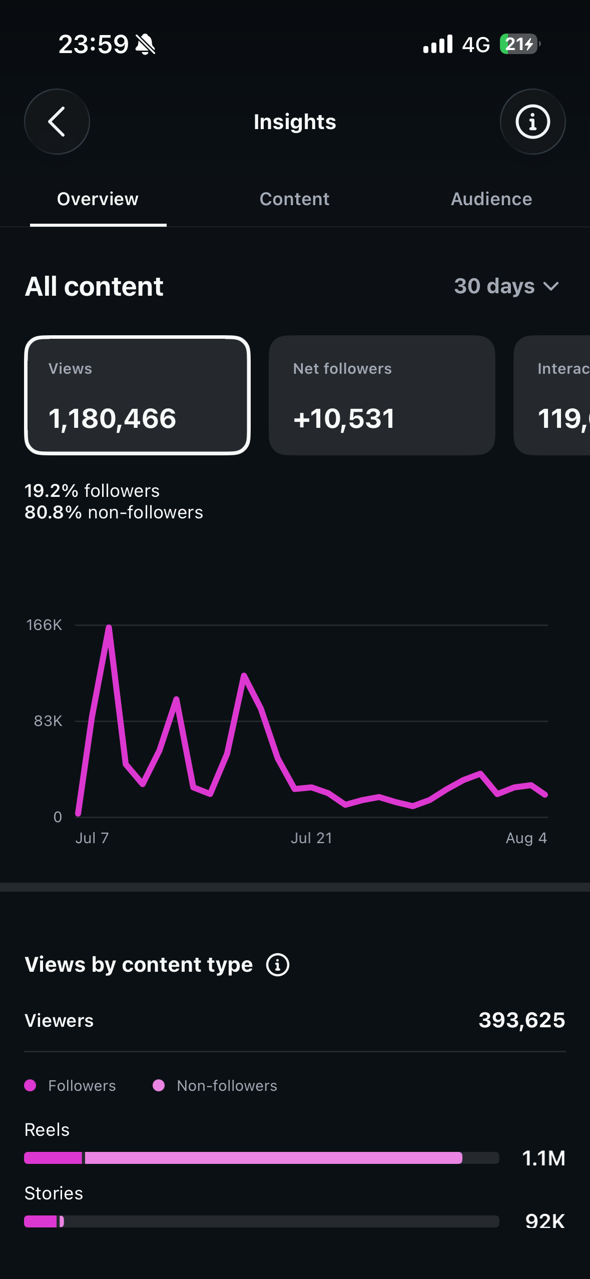Tap the Stories views progress bar
Viewport: 590px width, 1279px height.
pos(262,1221)
